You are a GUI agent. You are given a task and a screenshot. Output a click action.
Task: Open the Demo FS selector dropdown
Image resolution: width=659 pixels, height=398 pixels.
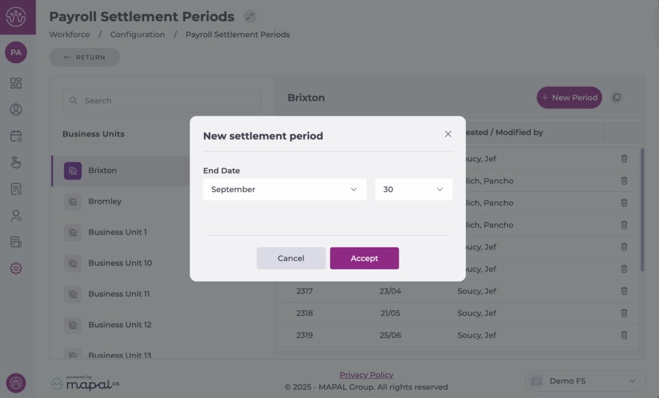pos(585,381)
